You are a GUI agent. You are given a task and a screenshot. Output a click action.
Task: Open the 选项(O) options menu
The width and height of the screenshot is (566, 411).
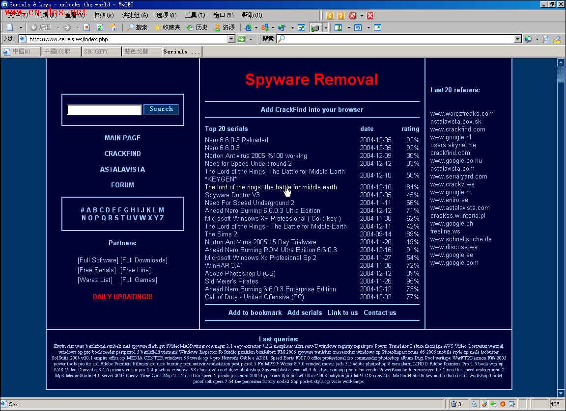(166, 15)
